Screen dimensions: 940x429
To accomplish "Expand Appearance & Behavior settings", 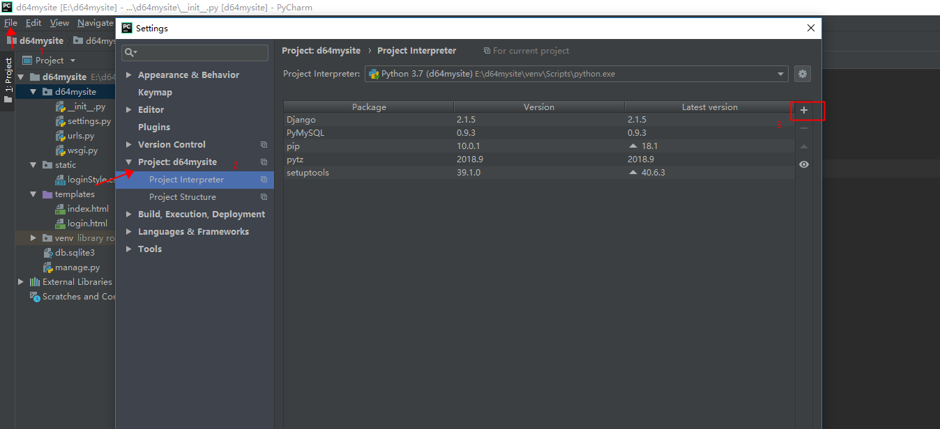I will click(129, 75).
